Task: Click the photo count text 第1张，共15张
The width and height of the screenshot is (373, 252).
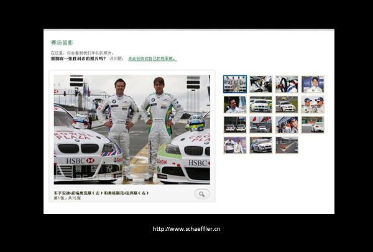Action: pyautogui.click(x=67, y=198)
